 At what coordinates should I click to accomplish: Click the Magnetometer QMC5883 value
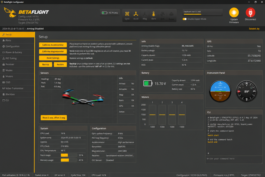point(122,151)
